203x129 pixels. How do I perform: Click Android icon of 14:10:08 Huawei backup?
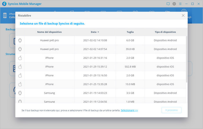[20, 40]
